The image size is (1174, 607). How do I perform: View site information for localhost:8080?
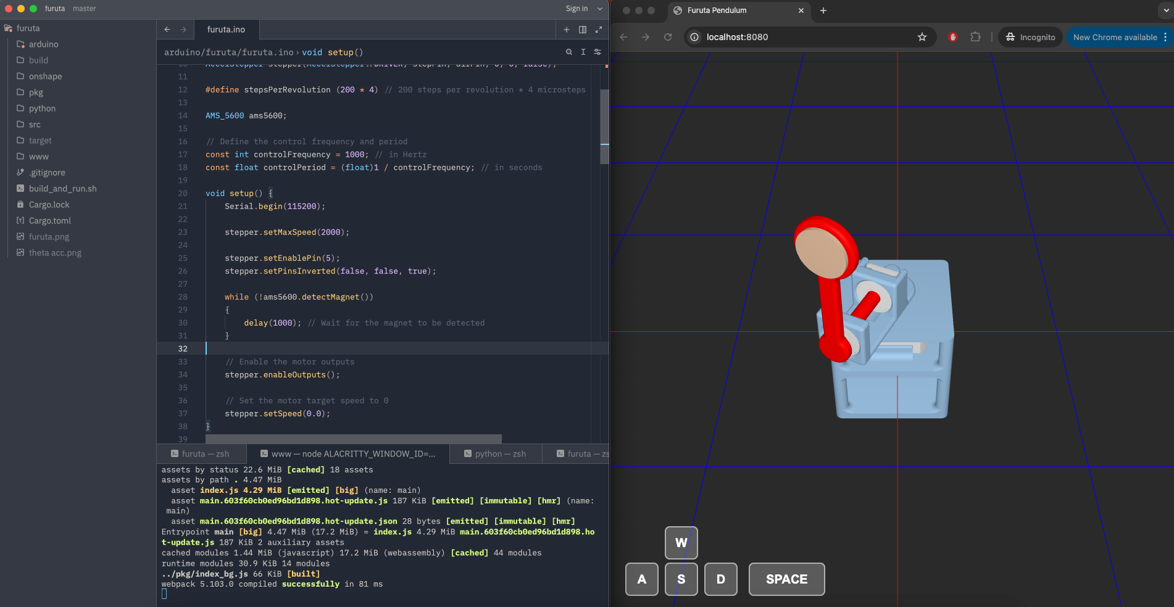(x=694, y=37)
